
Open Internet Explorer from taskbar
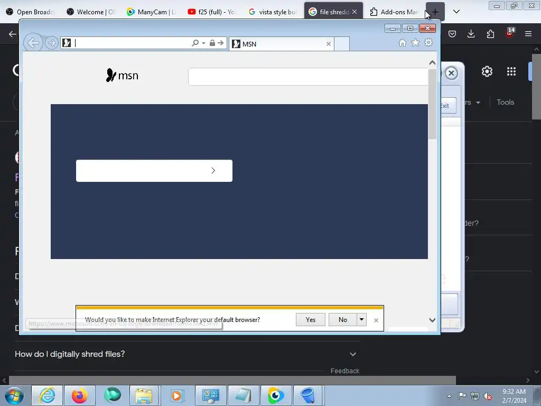[47, 395]
